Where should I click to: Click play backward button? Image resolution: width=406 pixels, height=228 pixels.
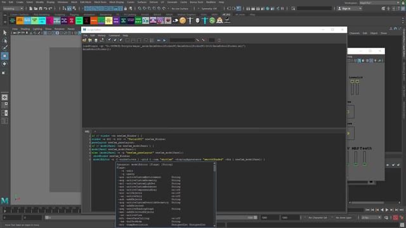(x=382, y=210)
